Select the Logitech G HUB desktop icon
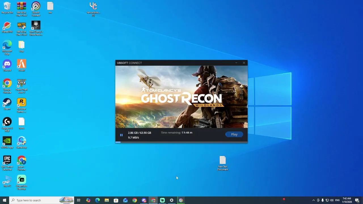The width and height of the screenshot is (363, 204). point(7,125)
